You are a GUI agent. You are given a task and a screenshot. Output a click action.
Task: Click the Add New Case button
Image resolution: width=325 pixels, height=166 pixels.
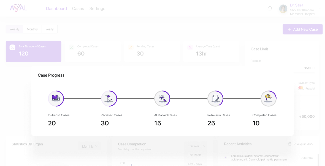pyautogui.click(x=302, y=29)
